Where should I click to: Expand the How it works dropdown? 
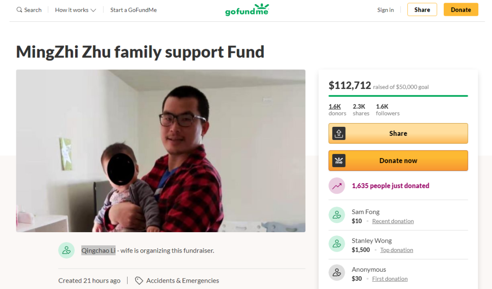coord(75,10)
